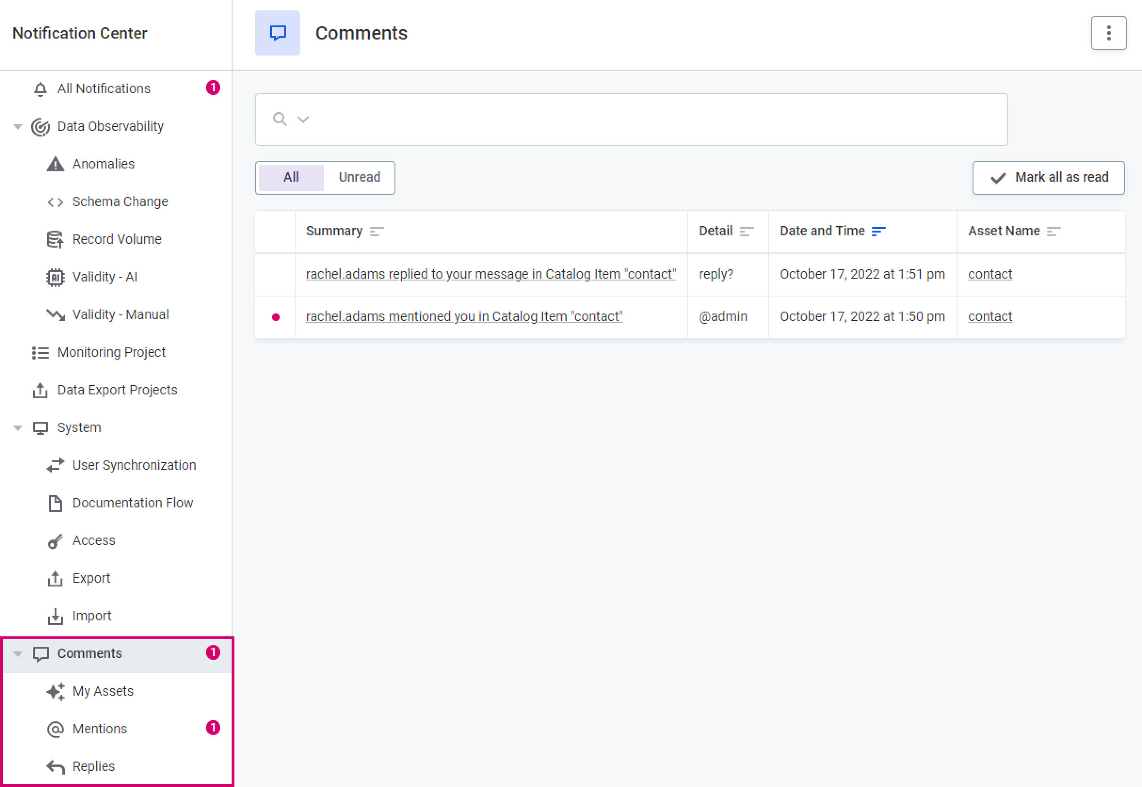Viewport: 1142px width, 787px height.
Task: Click the unread dot on mention row
Action: [276, 317]
